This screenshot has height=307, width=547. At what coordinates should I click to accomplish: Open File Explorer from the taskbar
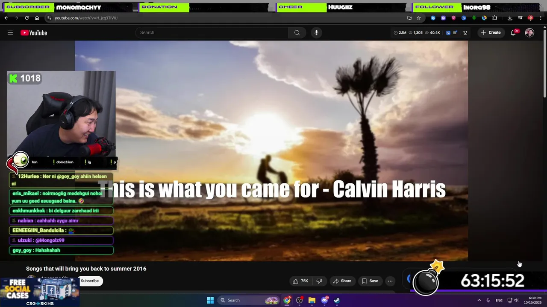312,300
